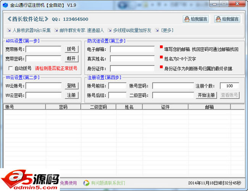The width and height of the screenshot is (248, 191).
Task: Click the 账号 column header
Action: pyautogui.click(x=24, y=107)
